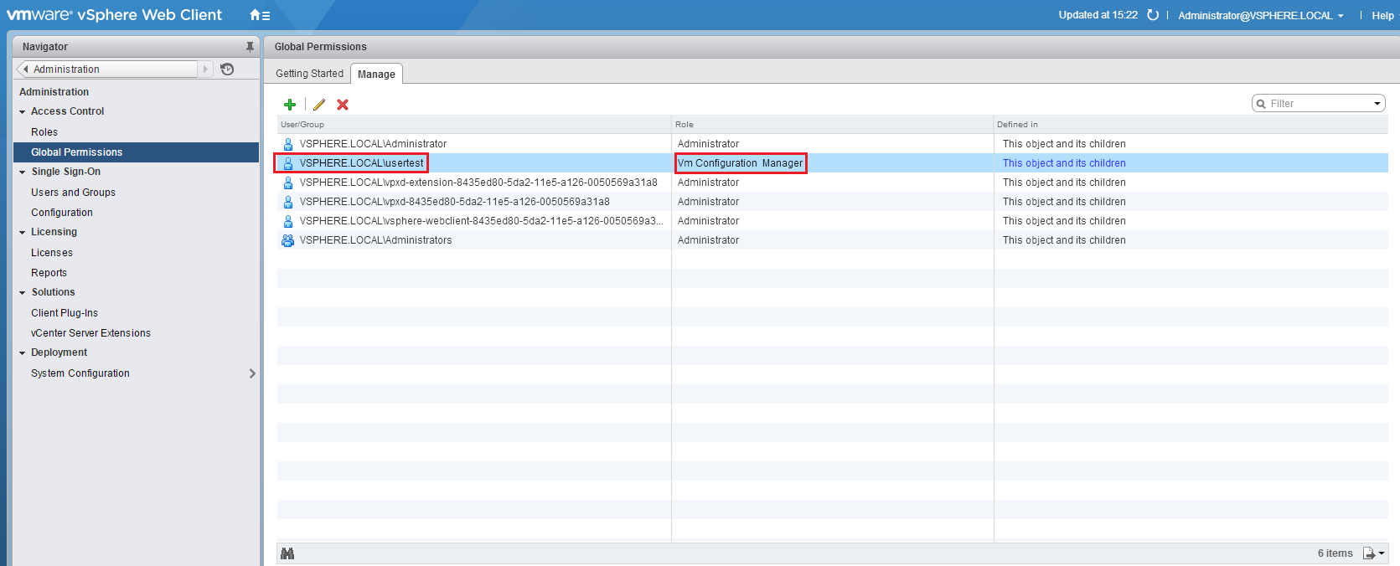
Task: Sort by User/Group column header
Action: (x=474, y=125)
